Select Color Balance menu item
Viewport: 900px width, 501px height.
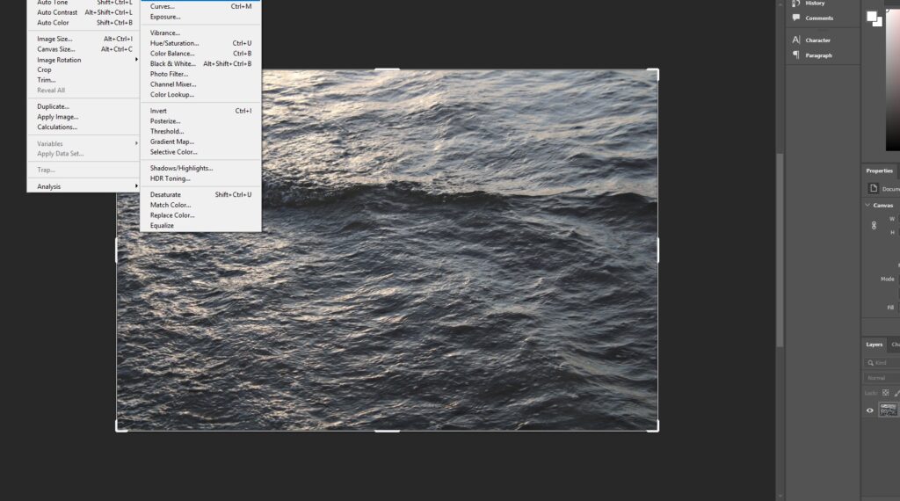point(200,54)
